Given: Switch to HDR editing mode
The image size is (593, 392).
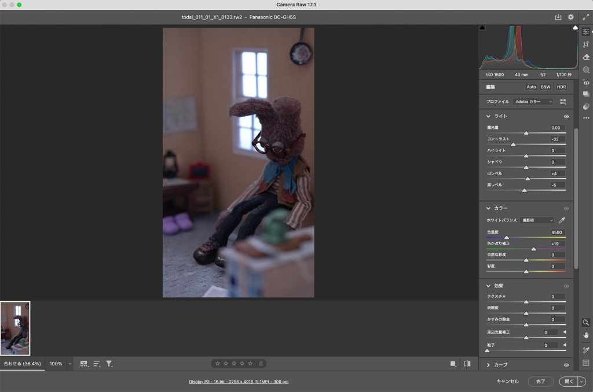Looking at the screenshot, I should [561, 87].
